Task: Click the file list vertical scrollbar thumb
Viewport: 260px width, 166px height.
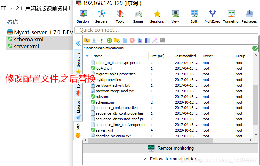Action: tap(256, 105)
